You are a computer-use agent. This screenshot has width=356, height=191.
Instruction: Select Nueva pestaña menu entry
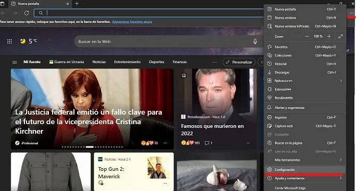point(305,9)
